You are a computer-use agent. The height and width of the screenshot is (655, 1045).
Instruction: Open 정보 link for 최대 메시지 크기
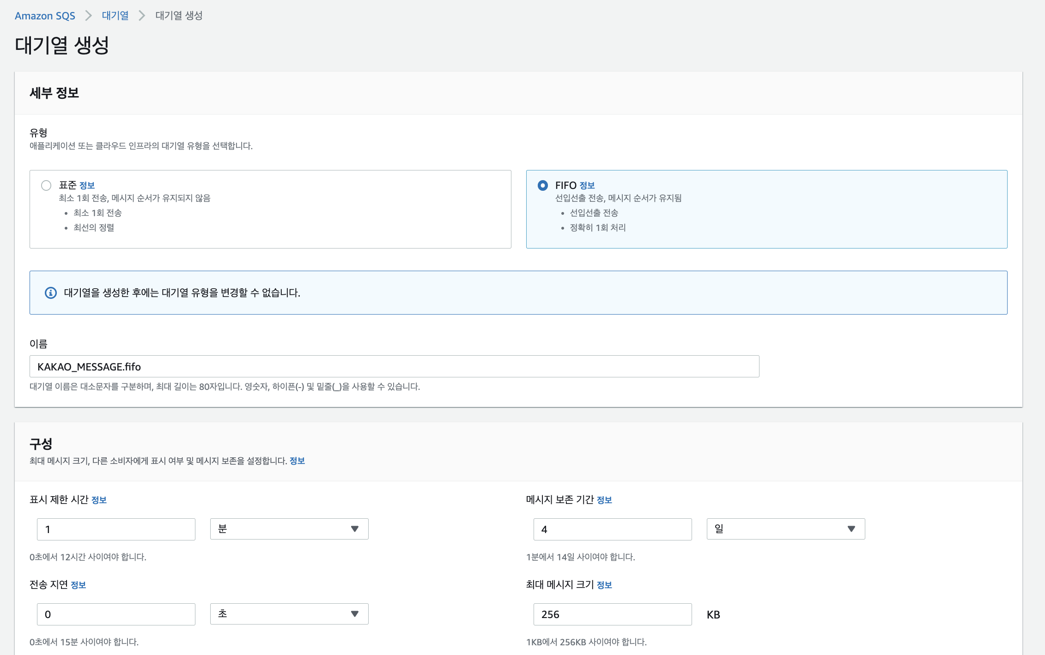(x=604, y=585)
